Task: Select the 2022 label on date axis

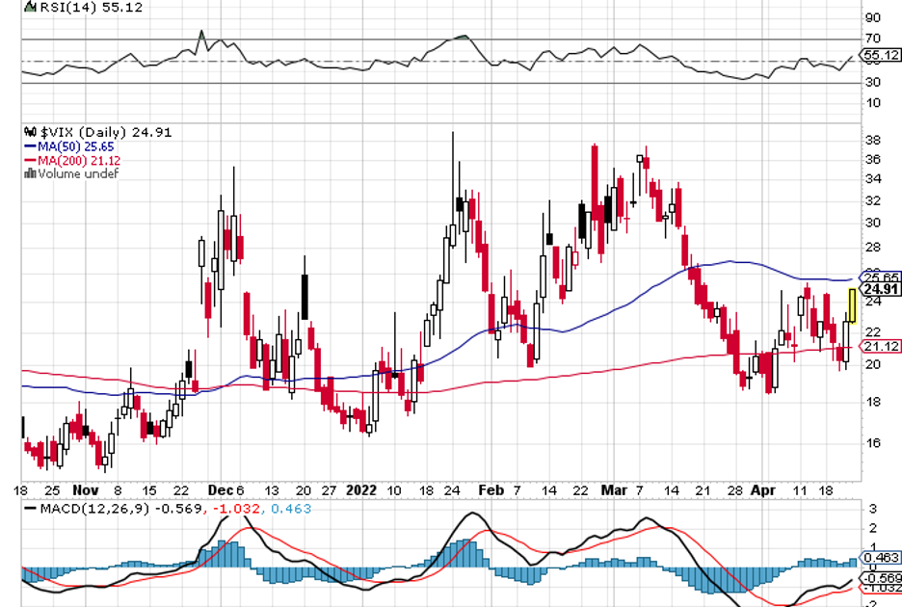Action: [x=362, y=489]
